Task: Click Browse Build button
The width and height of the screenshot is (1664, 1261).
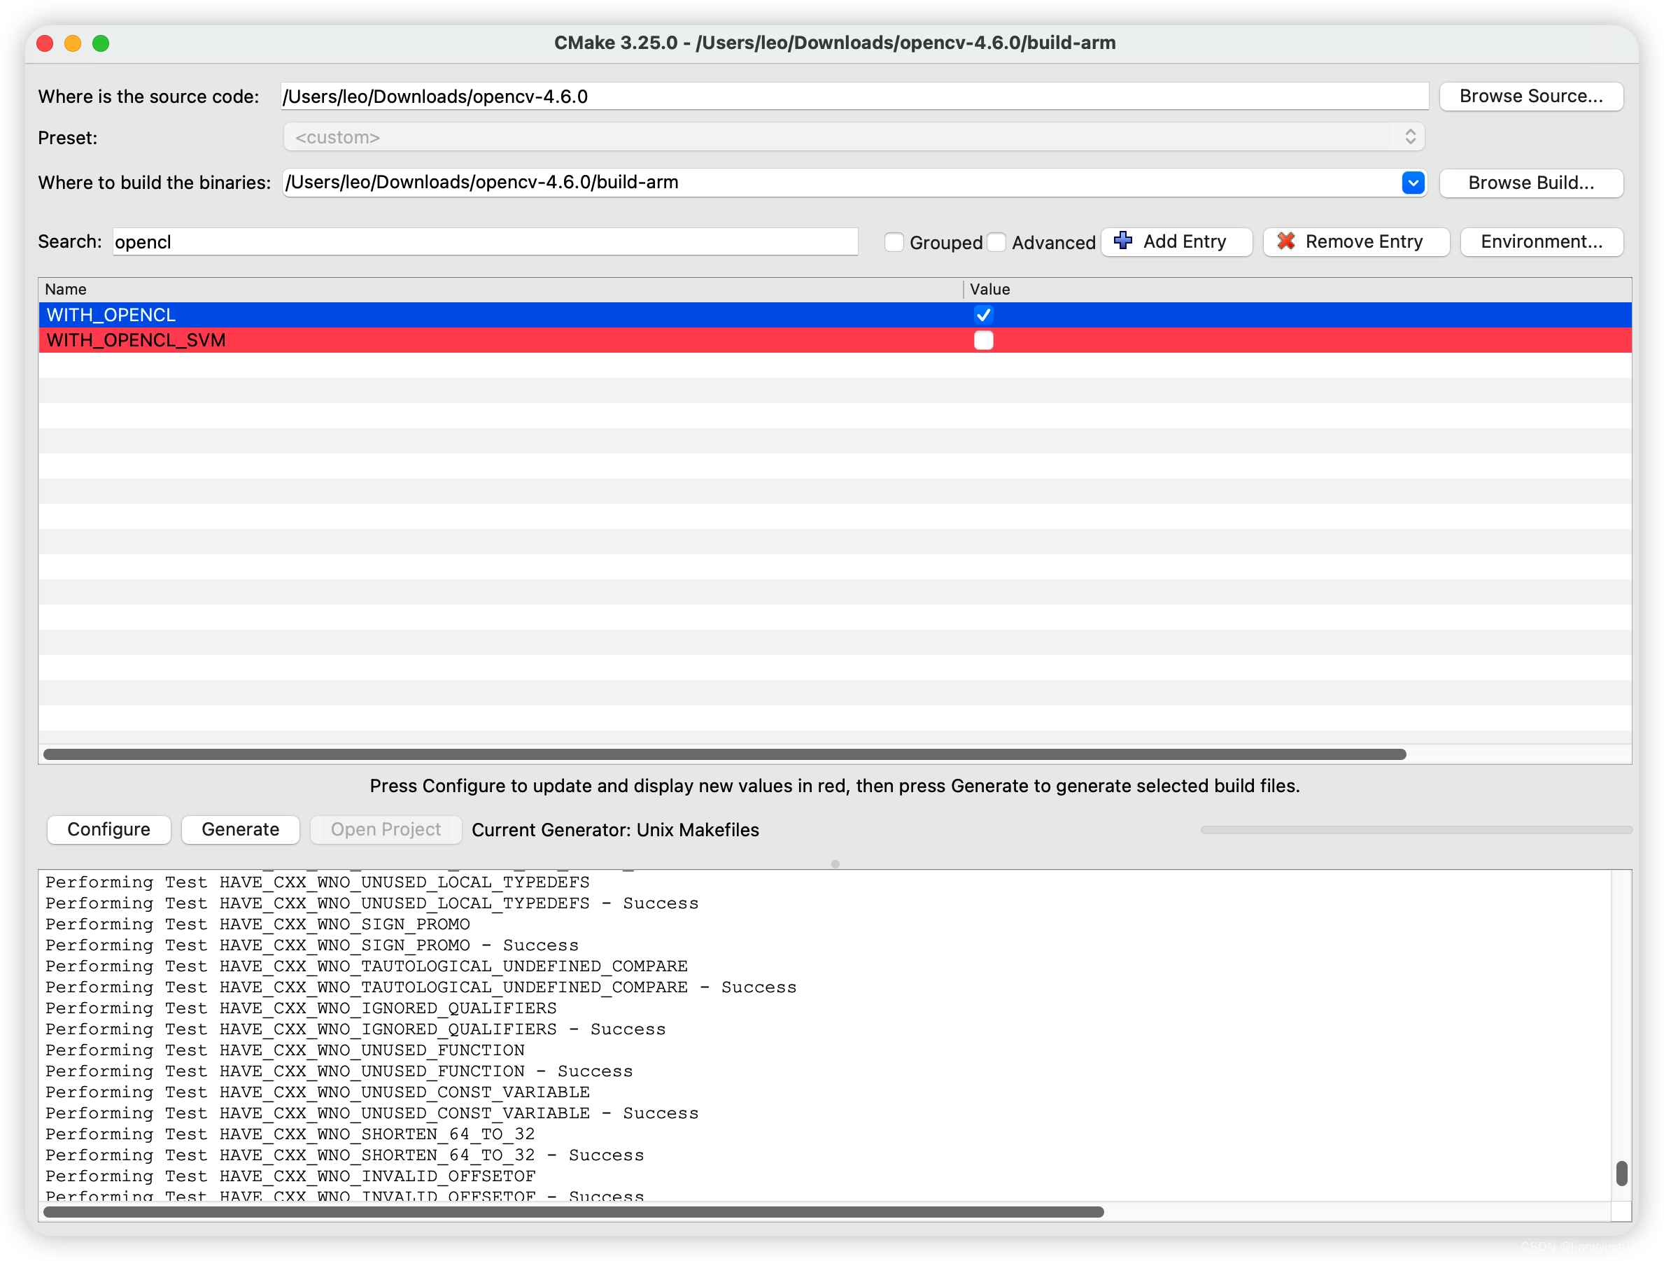Action: [x=1530, y=183]
